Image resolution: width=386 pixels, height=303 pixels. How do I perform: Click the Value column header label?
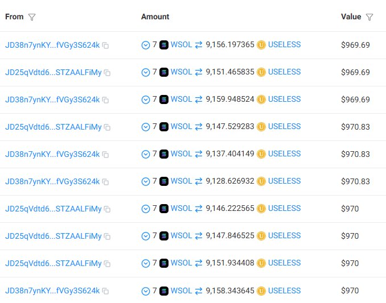(x=351, y=16)
